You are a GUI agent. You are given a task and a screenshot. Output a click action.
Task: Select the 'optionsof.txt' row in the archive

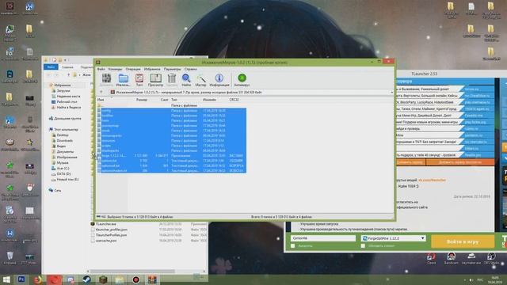point(171,165)
